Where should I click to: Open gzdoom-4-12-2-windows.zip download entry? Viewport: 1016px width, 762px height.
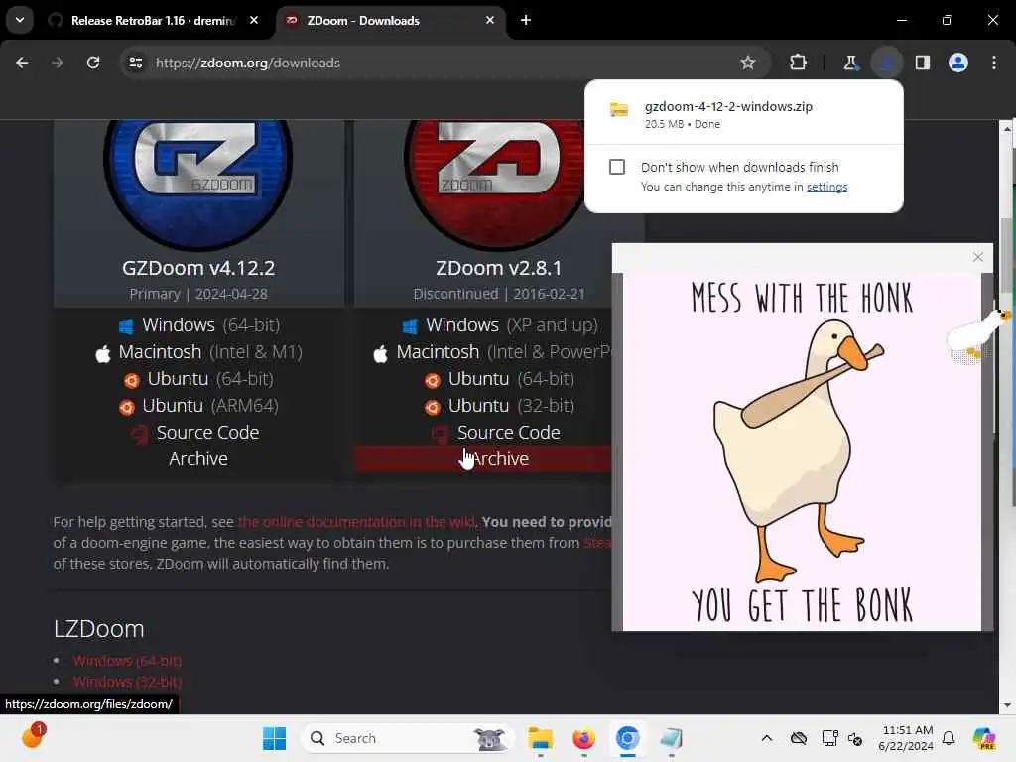(743, 113)
